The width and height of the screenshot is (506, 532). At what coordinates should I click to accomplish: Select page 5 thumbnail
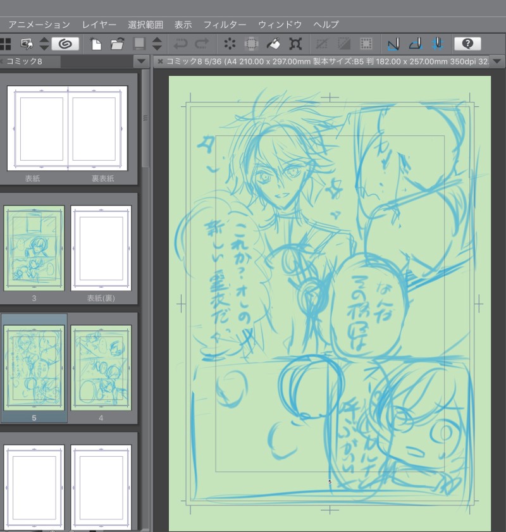pos(34,368)
